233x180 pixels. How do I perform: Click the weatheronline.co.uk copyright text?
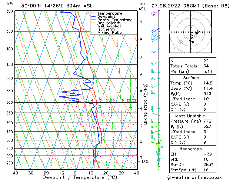tap(194, 177)
